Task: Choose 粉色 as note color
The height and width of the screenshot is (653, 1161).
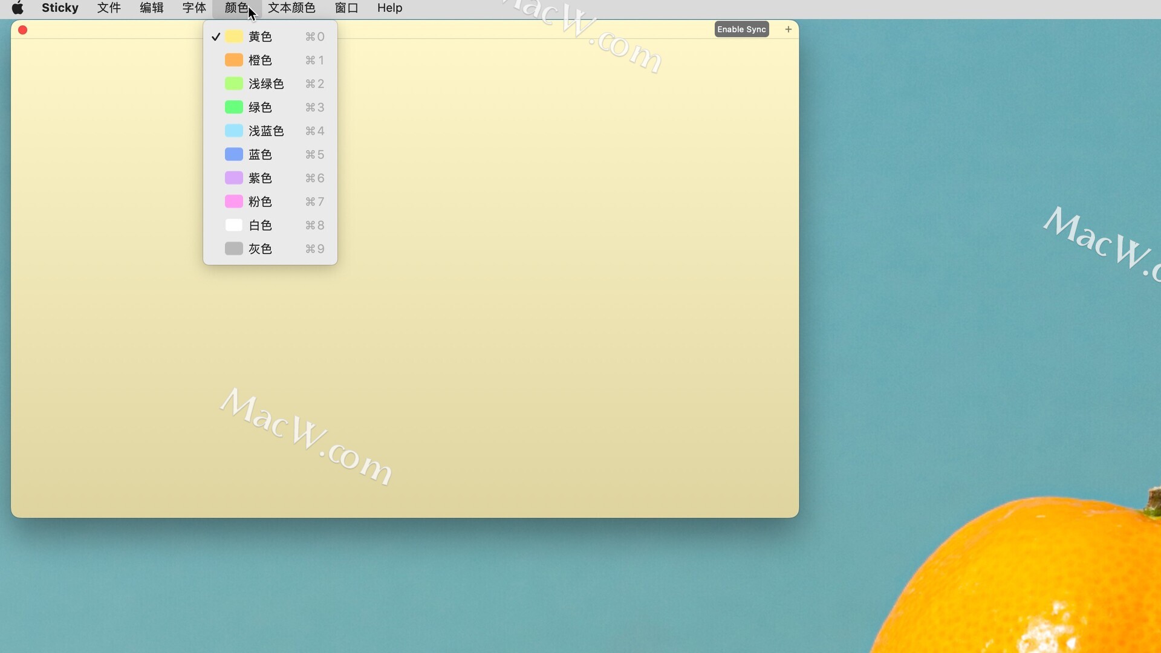Action: pyautogui.click(x=270, y=202)
